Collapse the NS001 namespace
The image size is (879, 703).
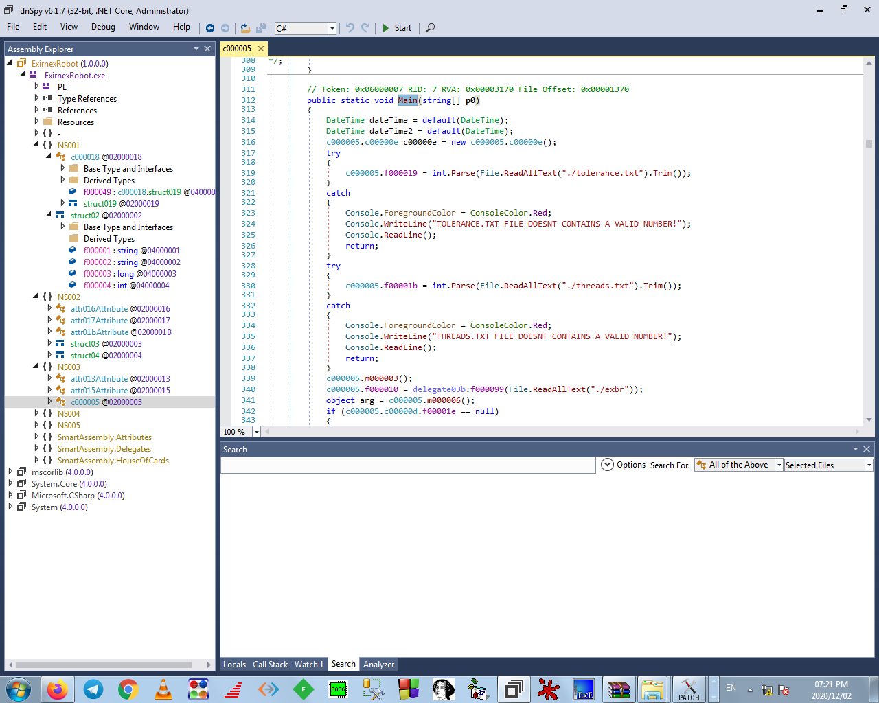coord(36,145)
